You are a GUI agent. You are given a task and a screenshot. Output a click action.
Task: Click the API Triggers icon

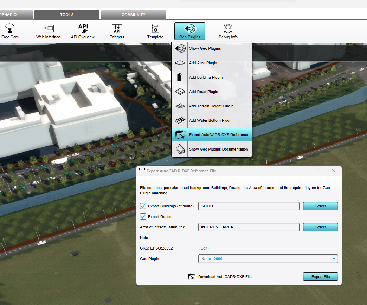click(x=117, y=29)
